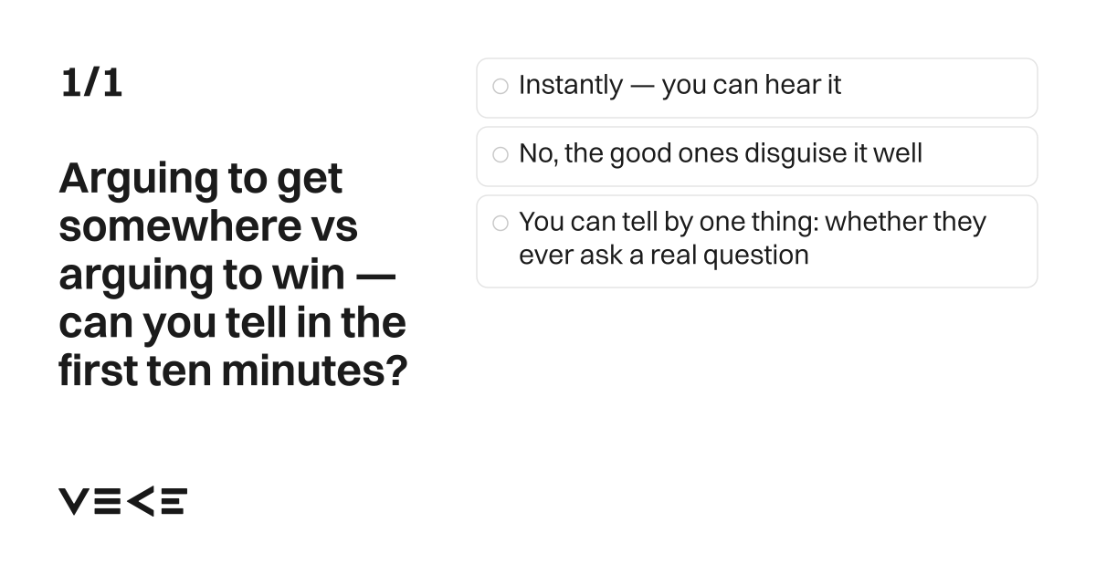This screenshot has width=1096, height=575.
Task: Click the angle-bracket third glyph of the logo
Action: [x=140, y=502]
